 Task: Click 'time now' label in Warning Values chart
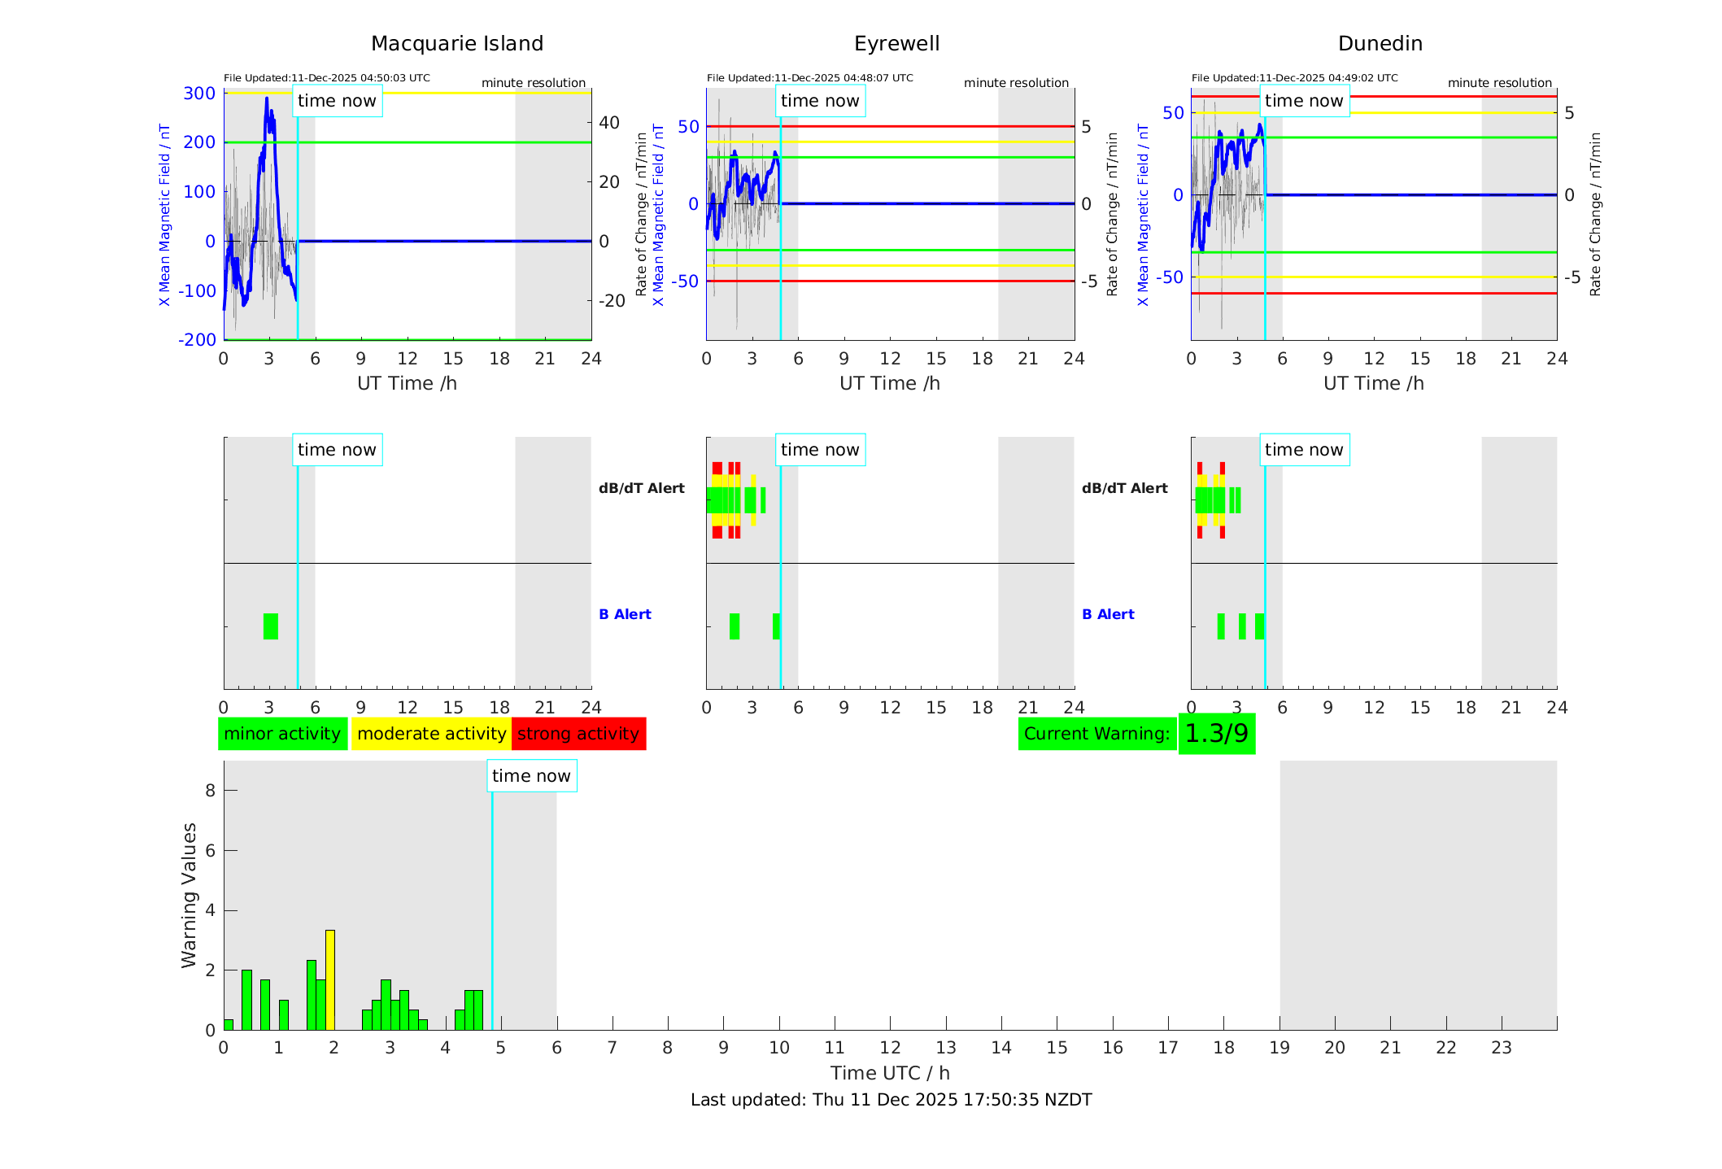531,776
